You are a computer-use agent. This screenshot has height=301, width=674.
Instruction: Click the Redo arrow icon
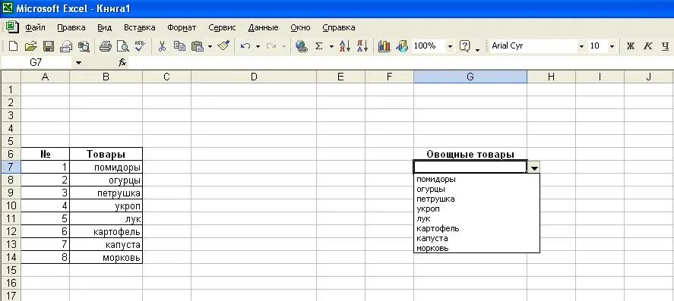(271, 46)
